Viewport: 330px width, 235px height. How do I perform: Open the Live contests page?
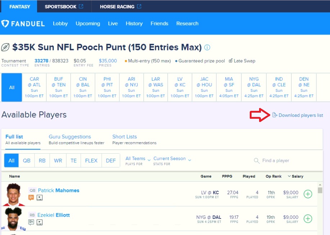click(113, 23)
